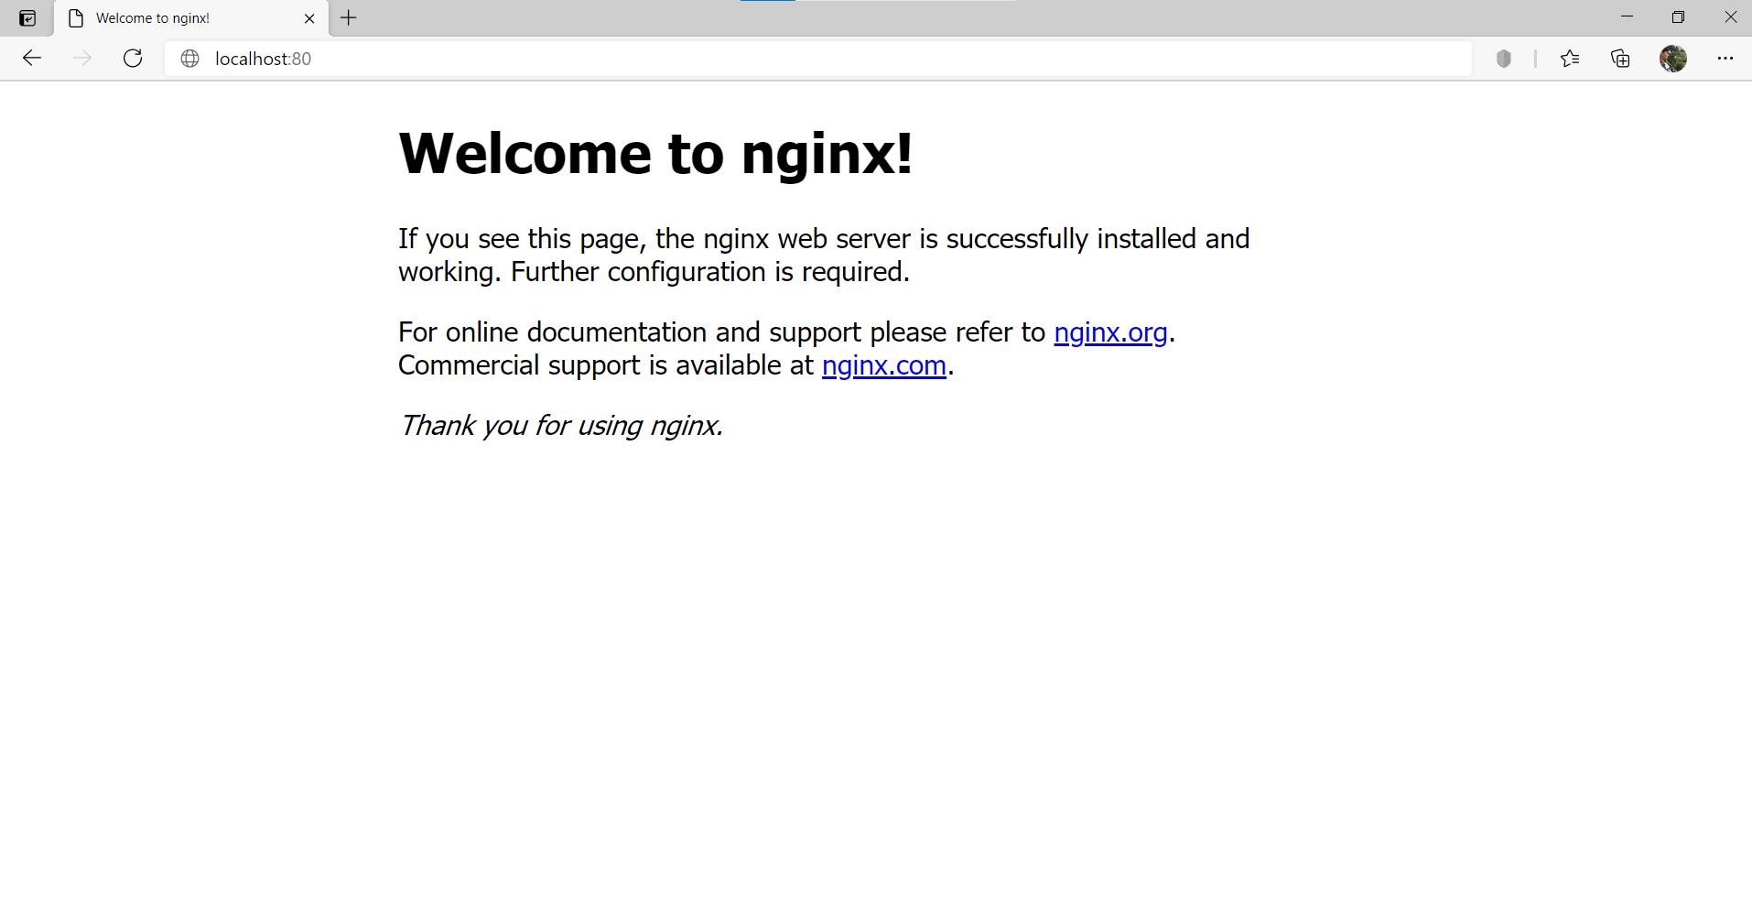The image size is (1752, 924).
Task: Open tracking prevention shield icon
Action: (1503, 59)
